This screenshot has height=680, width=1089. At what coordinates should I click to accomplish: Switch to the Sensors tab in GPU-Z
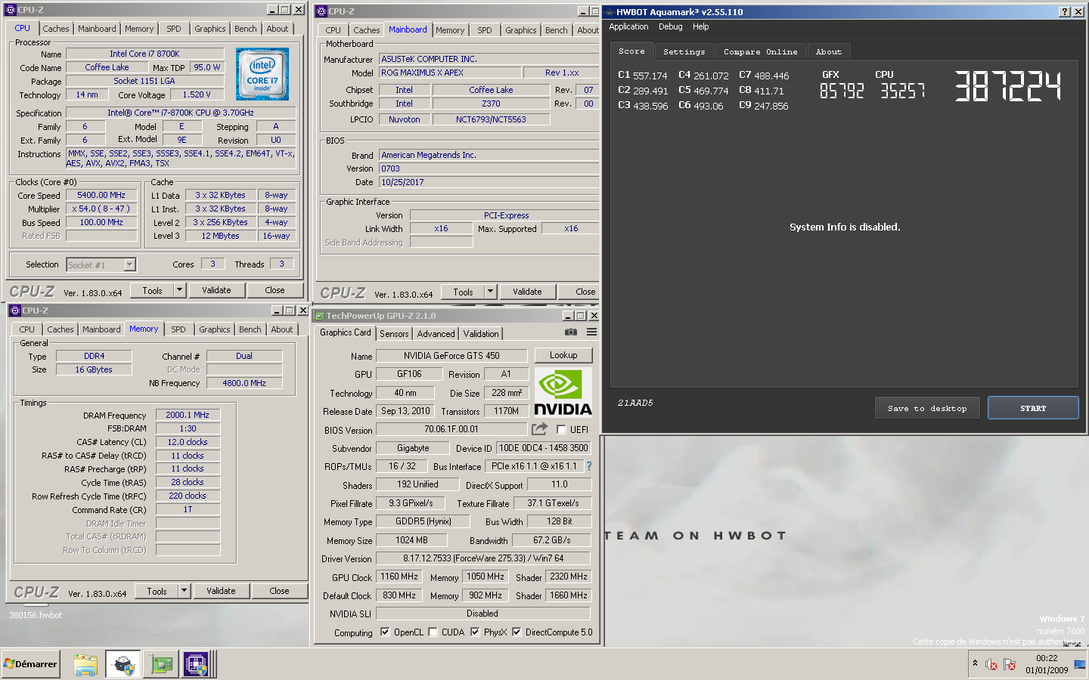(394, 334)
